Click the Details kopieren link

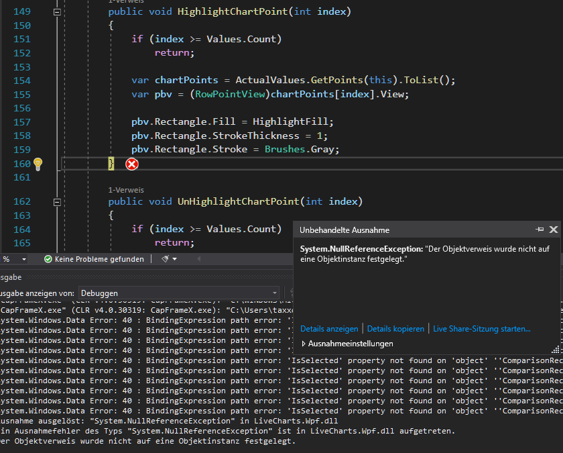click(x=395, y=329)
